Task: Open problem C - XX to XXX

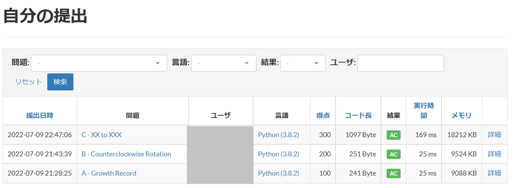Action: 101,134
